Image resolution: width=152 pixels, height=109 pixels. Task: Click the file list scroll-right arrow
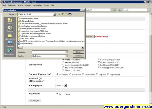[x=83, y=48]
